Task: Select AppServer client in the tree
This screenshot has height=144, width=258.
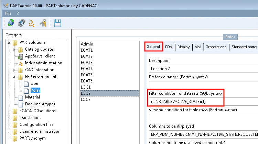Action: [40, 56]
